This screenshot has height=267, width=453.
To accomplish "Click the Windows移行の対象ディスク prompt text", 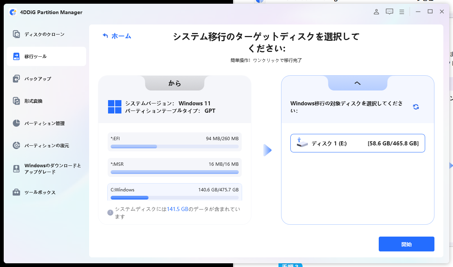I will 346,107.
